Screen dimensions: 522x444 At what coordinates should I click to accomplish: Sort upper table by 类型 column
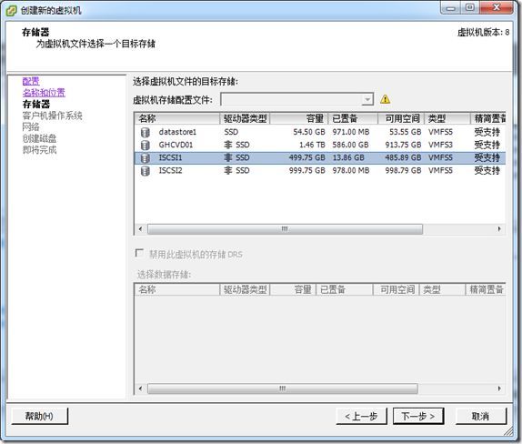pyautogui.click(x=447, y=118)
